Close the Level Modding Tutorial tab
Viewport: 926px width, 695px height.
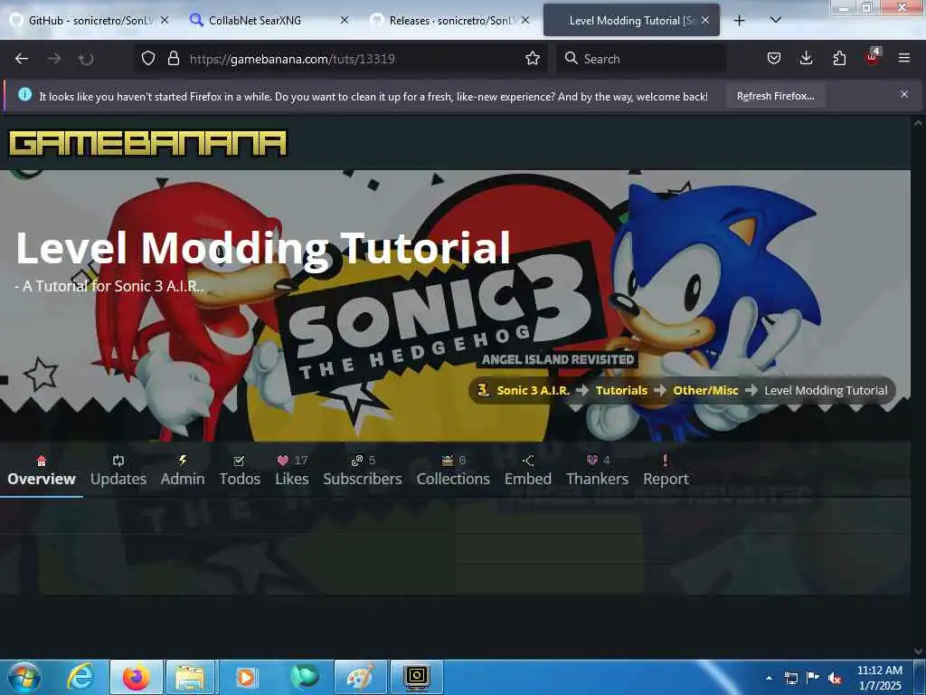(x=705, y=20)
